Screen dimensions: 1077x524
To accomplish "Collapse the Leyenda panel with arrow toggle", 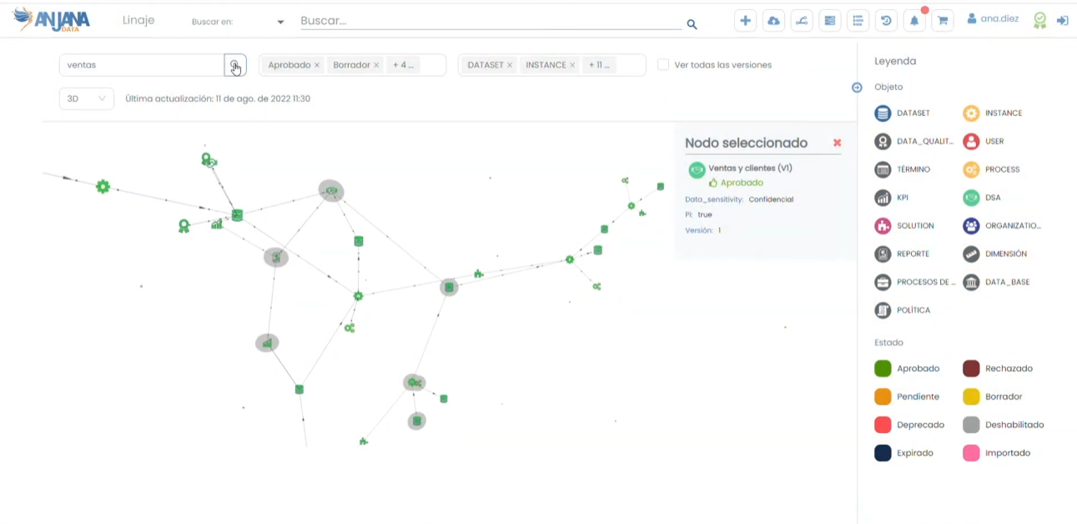I will point(857,88).
